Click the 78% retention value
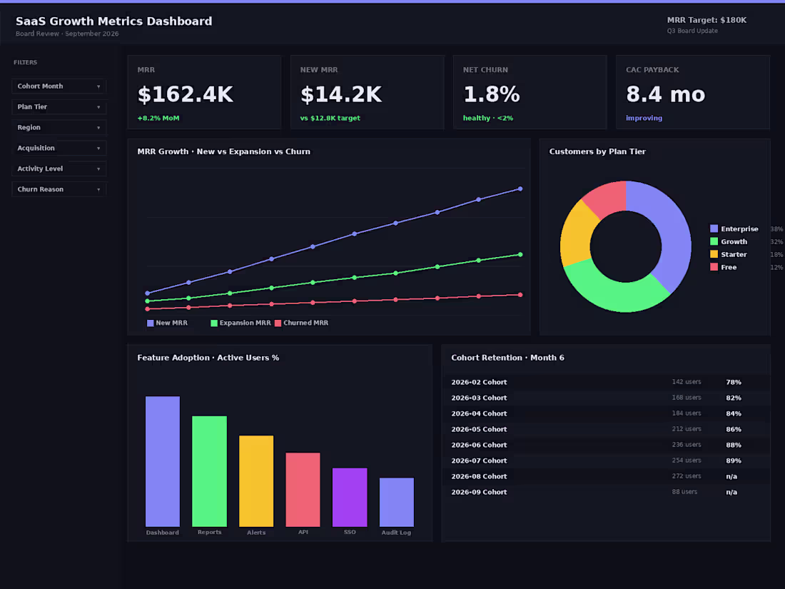This screenshot has height=589, width=785. [734, 382]
